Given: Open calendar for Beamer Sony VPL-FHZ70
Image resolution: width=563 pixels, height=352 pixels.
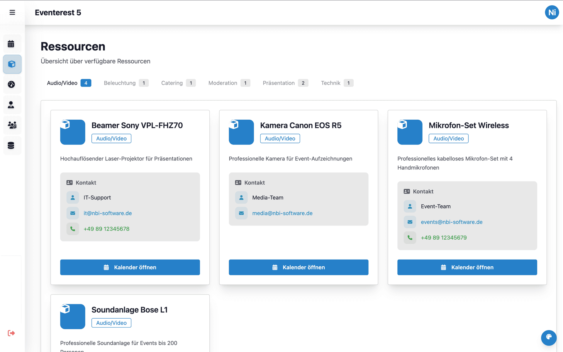Looking at the screenshot, I should tap(130, 267).
